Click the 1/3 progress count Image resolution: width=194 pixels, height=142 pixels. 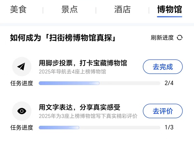point(169,127)
